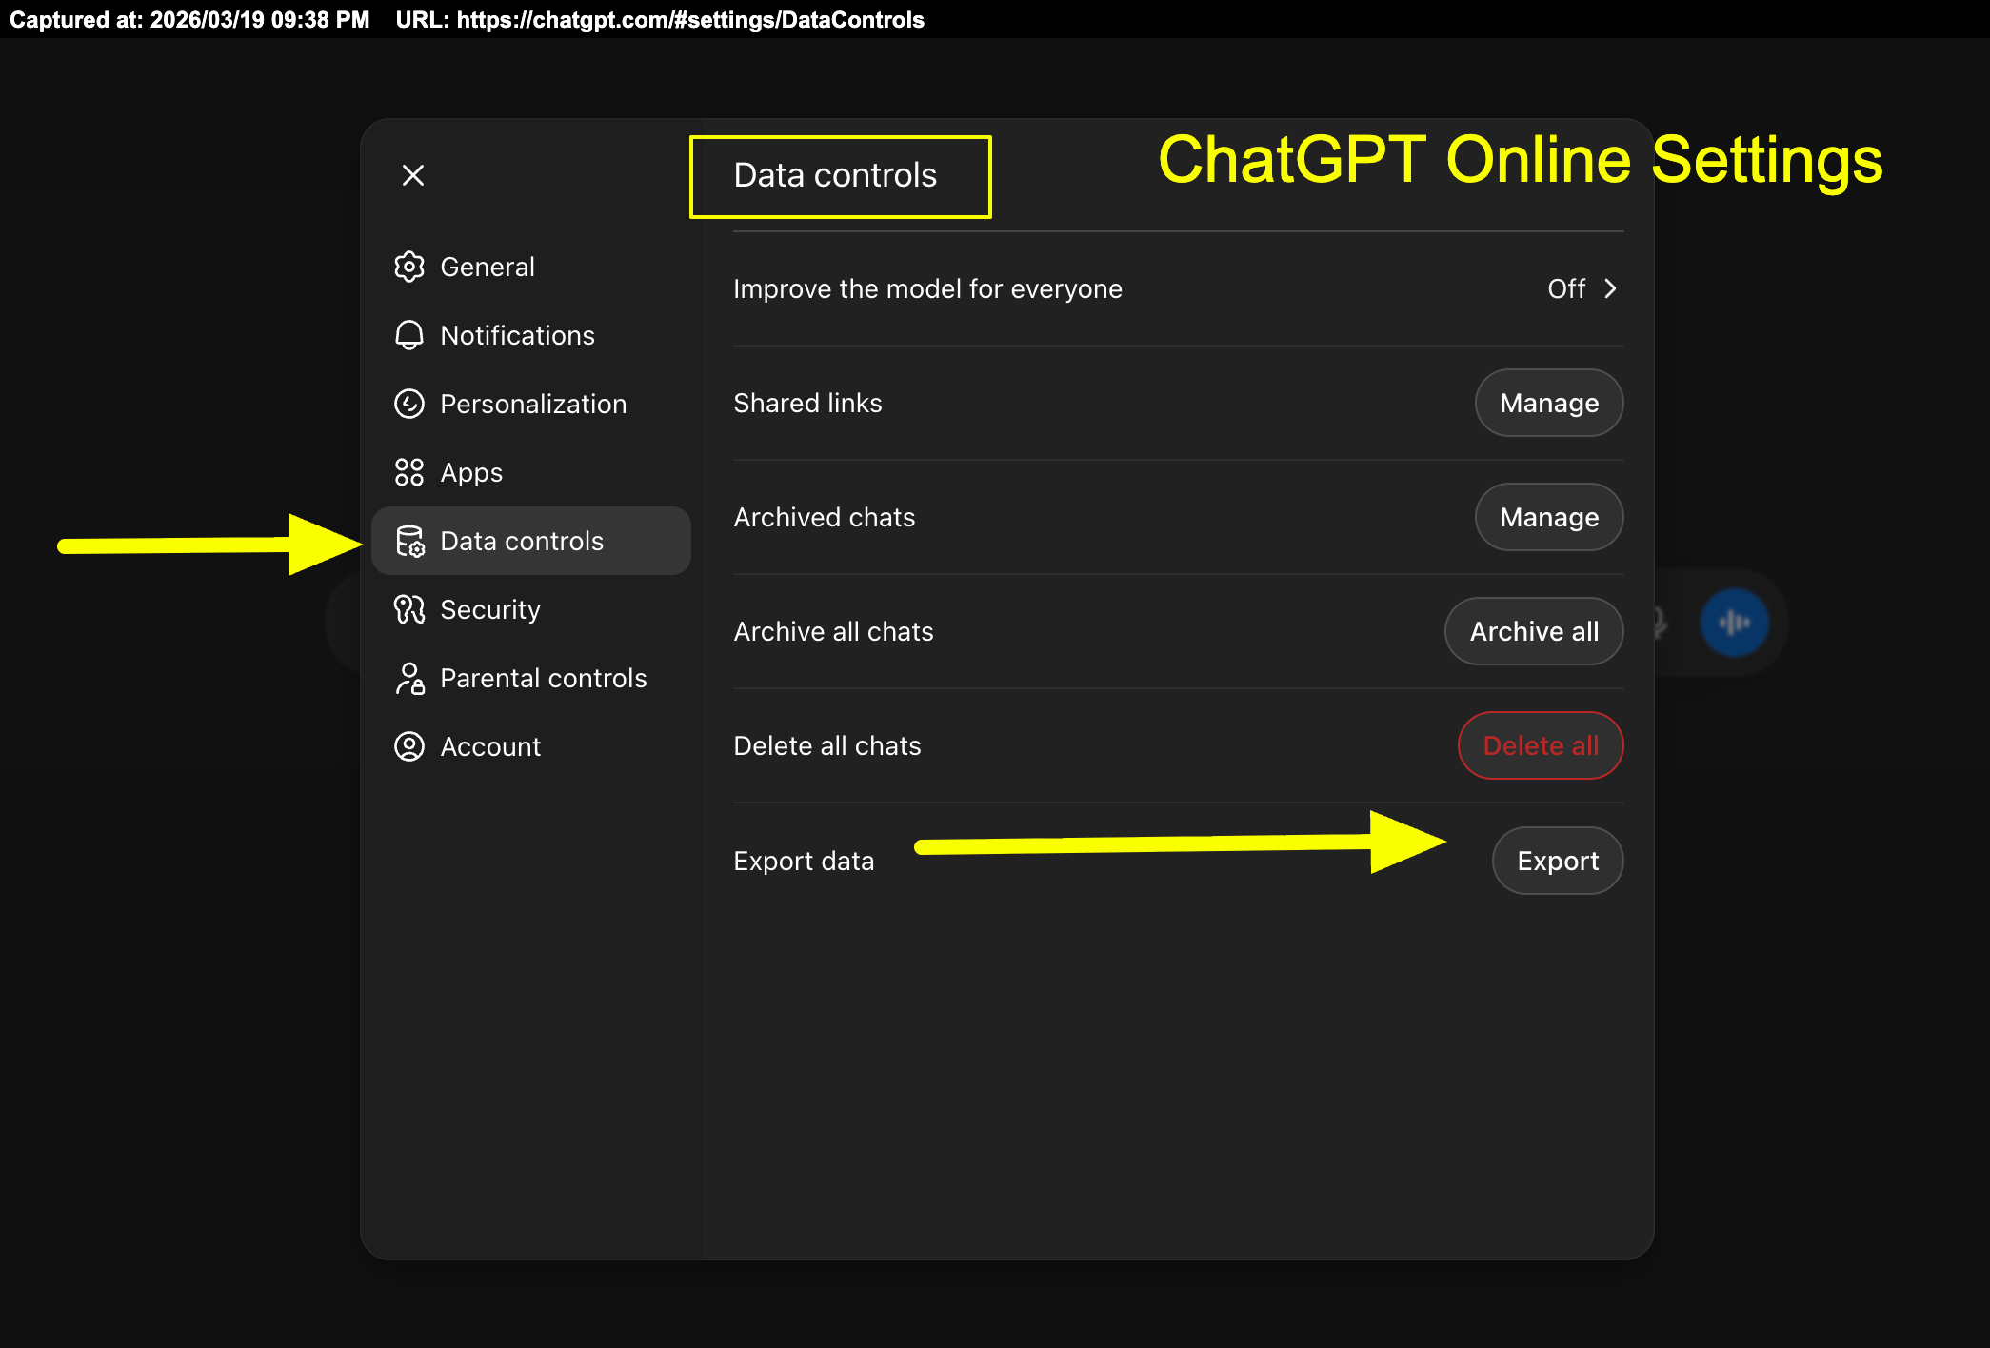
Task: Close the settings dialog with the X
Action: tap(413, 175)
